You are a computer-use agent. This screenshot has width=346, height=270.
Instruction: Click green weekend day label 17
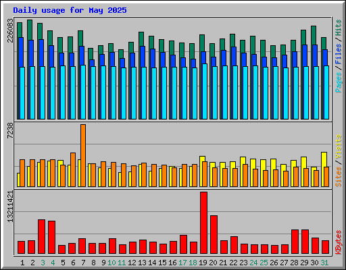[182, 263]
